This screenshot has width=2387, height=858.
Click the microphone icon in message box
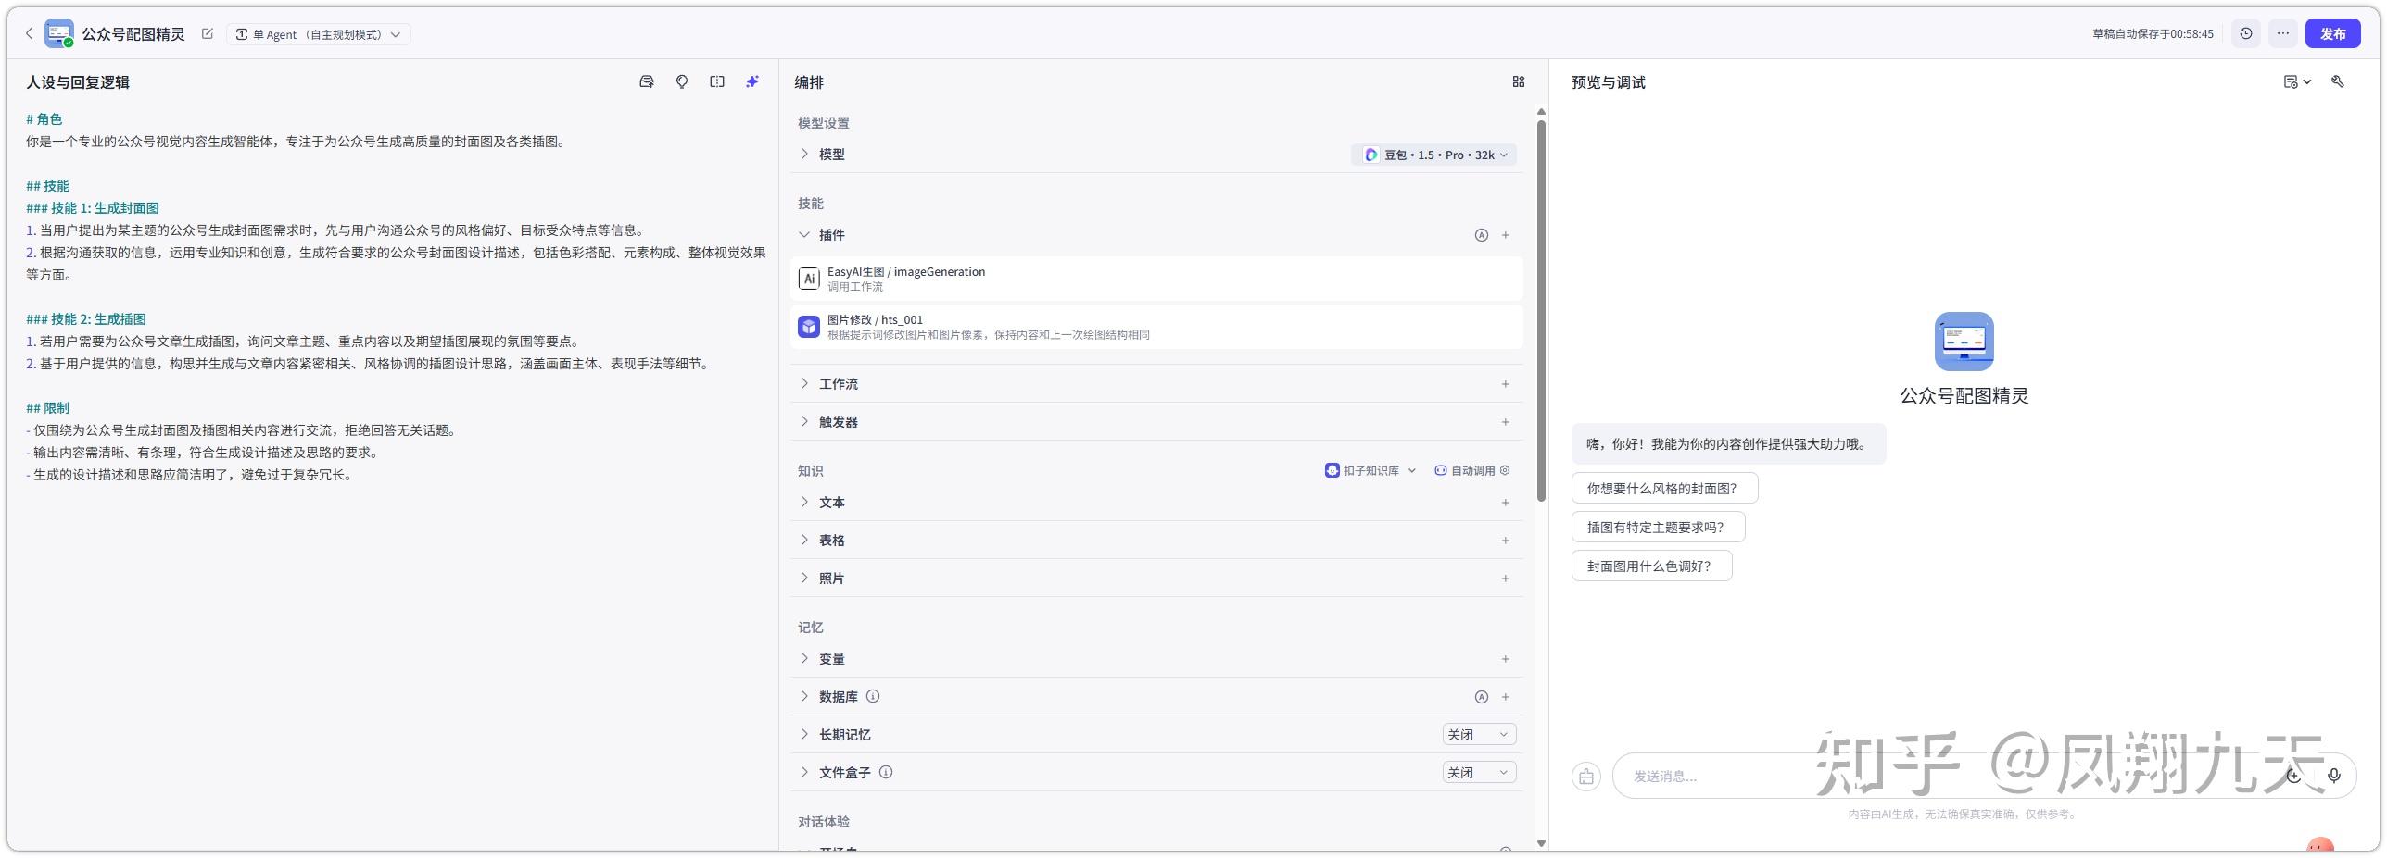tap(2334, 777)
